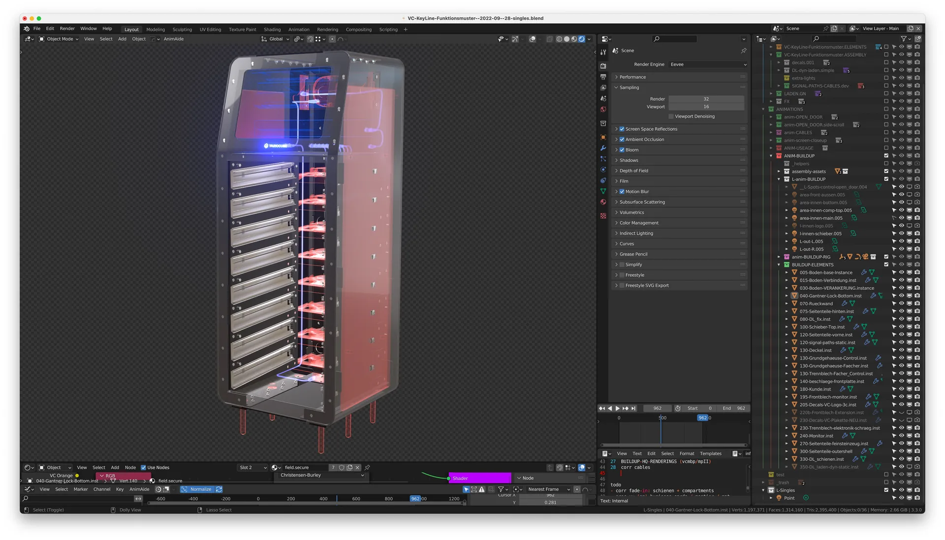Disable the Motion Blur checkbox
The height and width of the screenshot is (540, 945).
click(x=622, y=192)
